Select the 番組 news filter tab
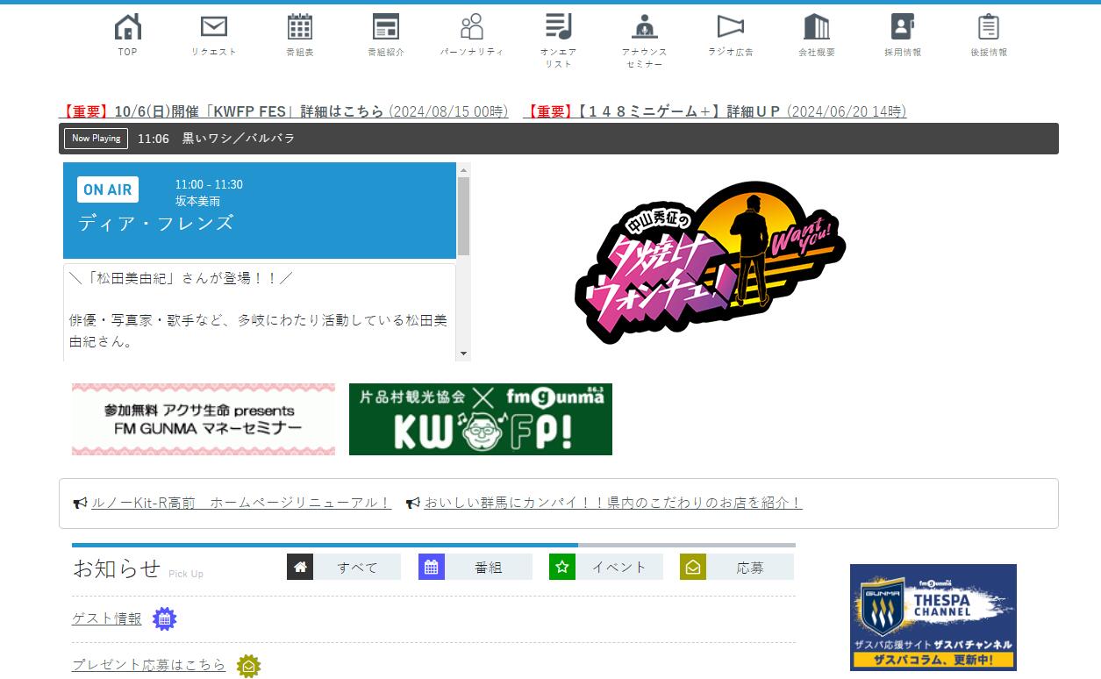The width and height of the screenshot is (1101, 679). coord(475,567)
